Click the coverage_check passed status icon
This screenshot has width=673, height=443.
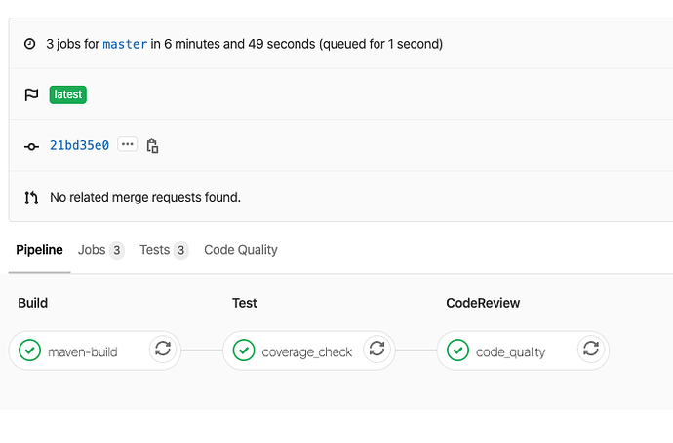tap(244, 351)
